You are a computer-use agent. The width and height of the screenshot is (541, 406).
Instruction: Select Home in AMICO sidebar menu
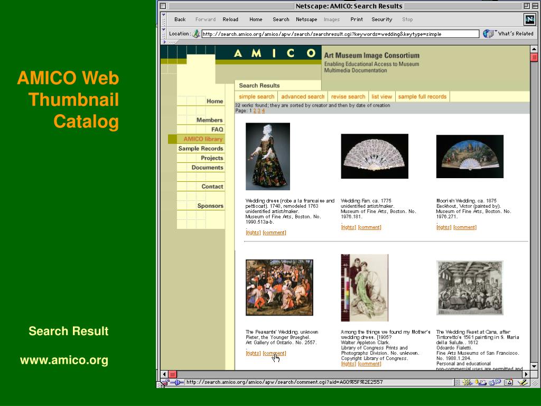pos(214,101)
